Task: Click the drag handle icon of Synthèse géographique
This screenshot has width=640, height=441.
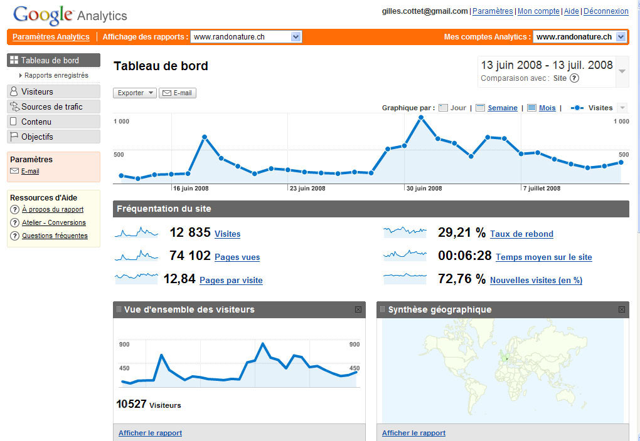Action: [382, 309]
